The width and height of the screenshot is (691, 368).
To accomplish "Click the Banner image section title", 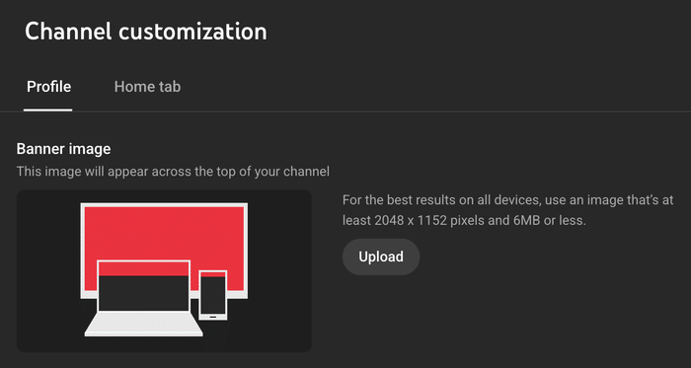I will (x=63, y=149).
